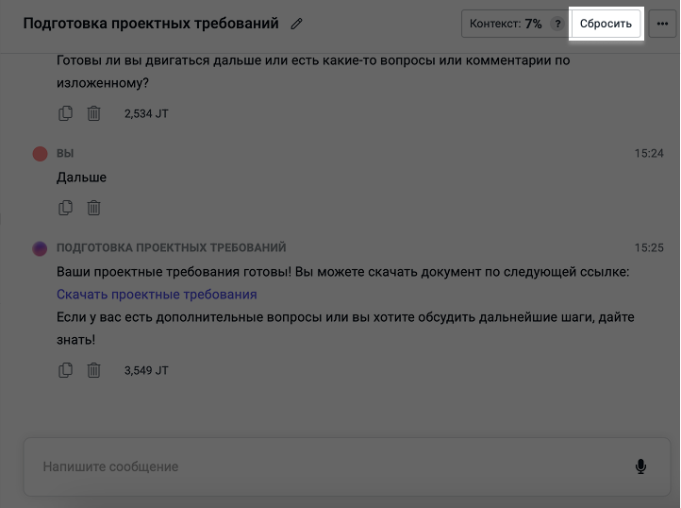The image size is (681, 508).
Task: Click the 3,549 JT token count
Action: (x=146, y=371)
